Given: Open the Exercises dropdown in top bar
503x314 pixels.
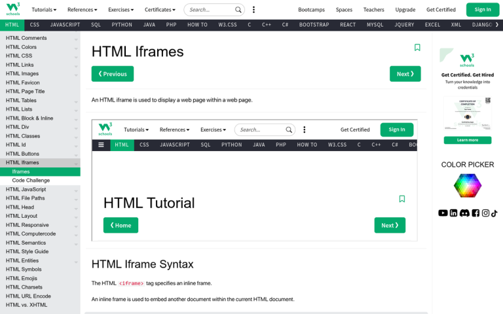Looking at the screenshot, I should 121,10.
